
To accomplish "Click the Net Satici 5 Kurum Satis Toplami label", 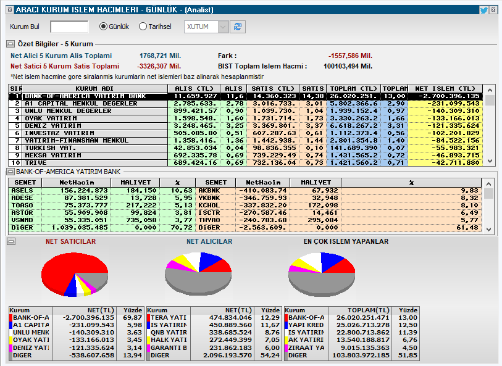I will (65, 66).
